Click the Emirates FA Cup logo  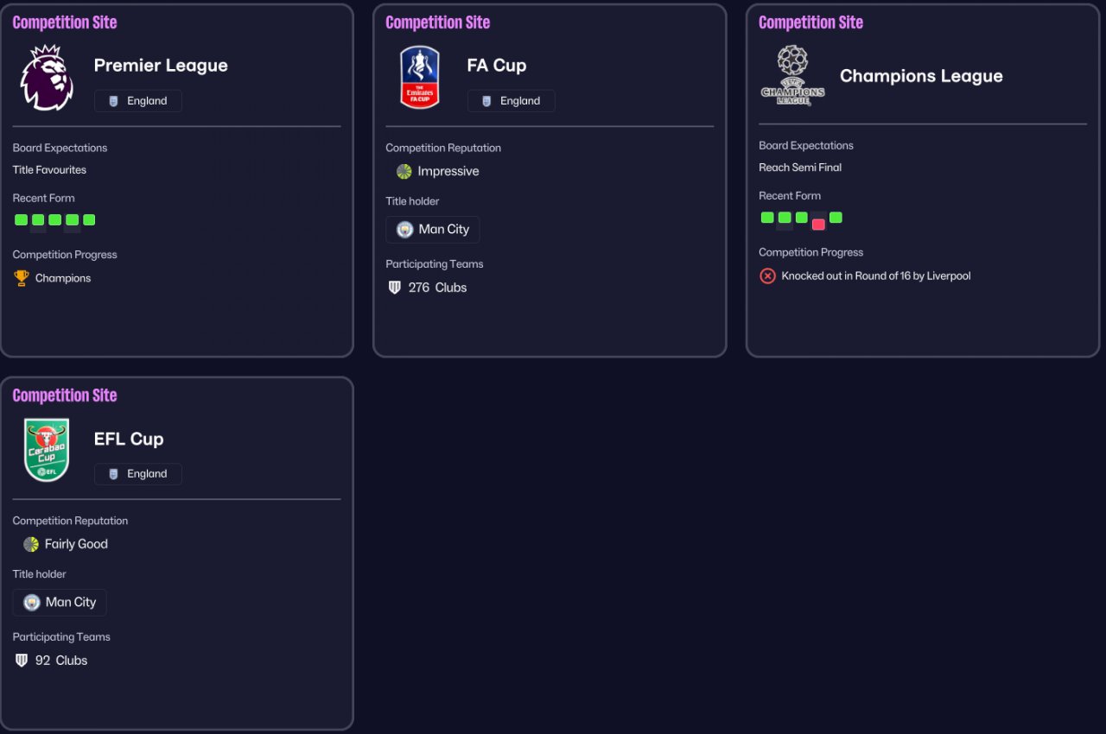420,78
